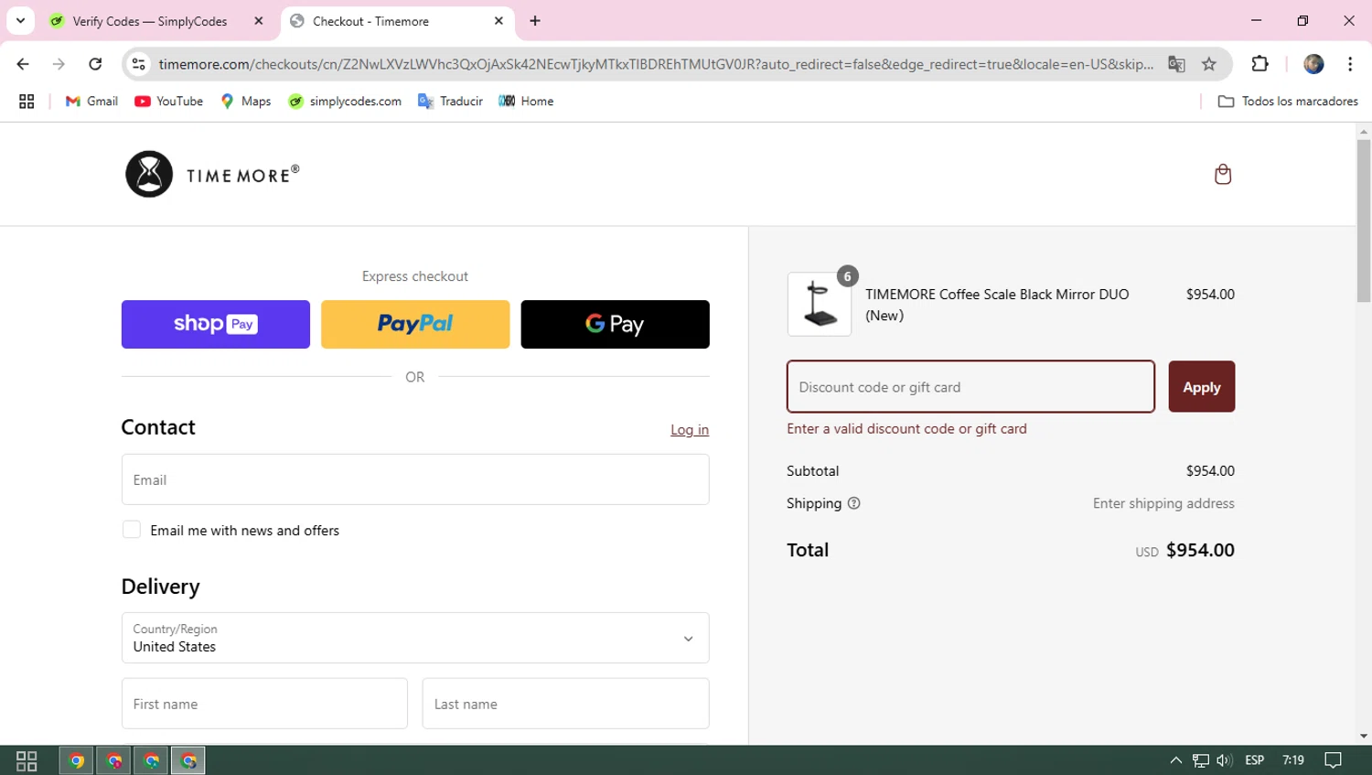Screen dimensions: 1372x775
Task: Open the browser extensions puzzle icon
Action: pyautogui.click(x=1259, y=64)
